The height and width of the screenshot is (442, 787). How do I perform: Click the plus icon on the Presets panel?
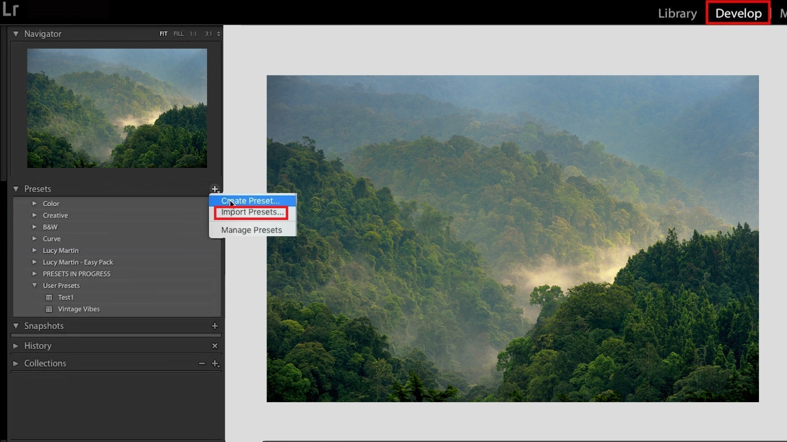(x=214, y=189)
